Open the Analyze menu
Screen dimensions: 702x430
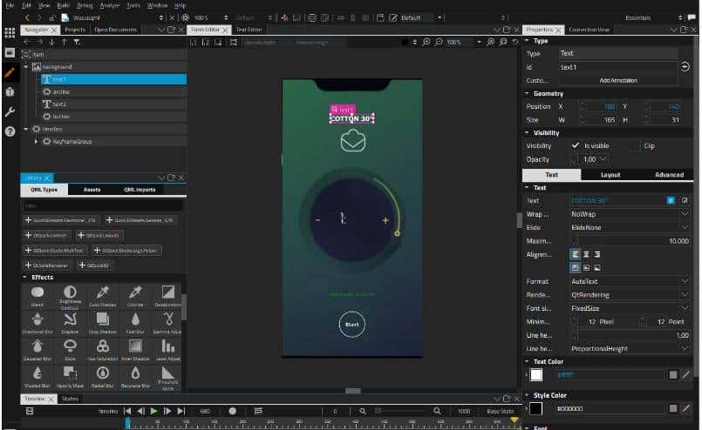110,5
